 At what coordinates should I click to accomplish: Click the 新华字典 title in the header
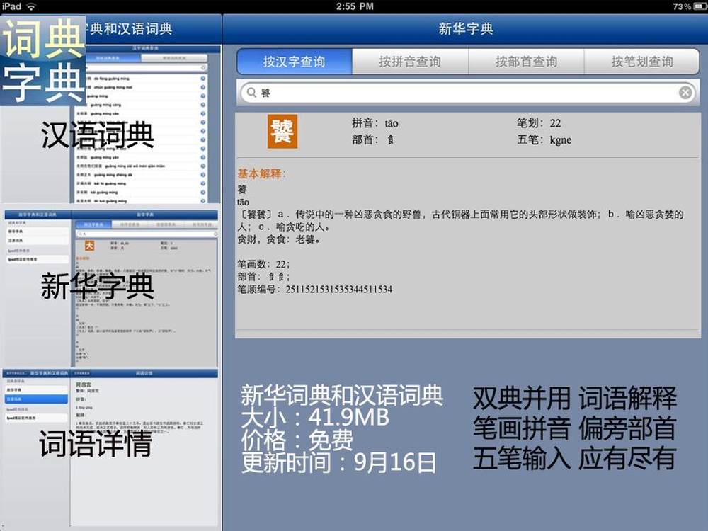466,29
